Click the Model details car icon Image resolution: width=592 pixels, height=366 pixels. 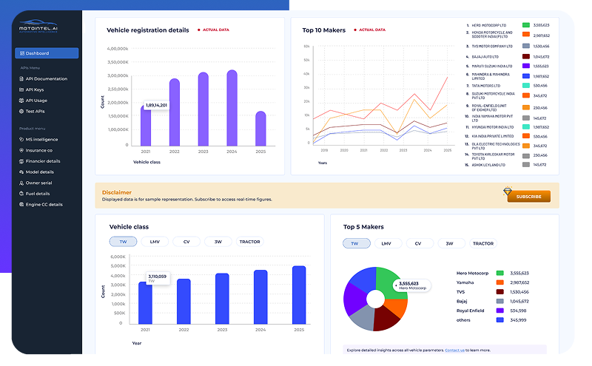[21, 172]
